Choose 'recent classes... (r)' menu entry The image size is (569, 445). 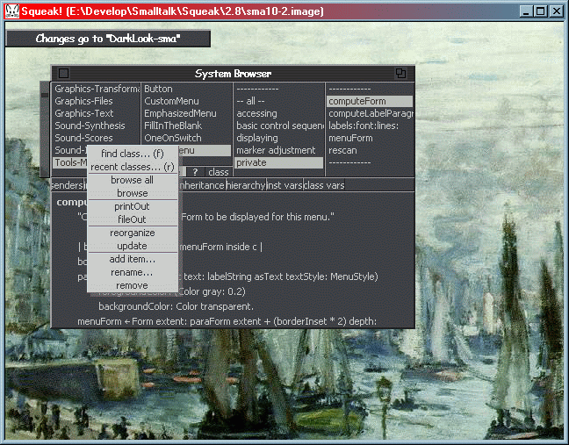click(x=133, y=167)
